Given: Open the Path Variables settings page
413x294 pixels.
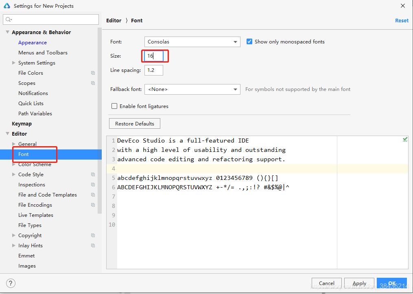Looking at the screenshot, I should [x=35, y=114].
